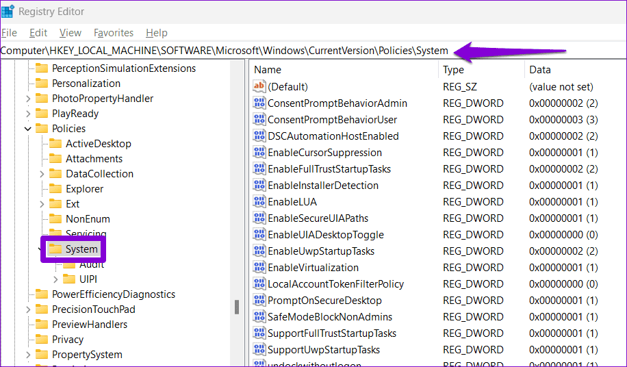627x367 pixels.
Task: Click the EnableSecureUIAPaths DWORD icon
Action: [x=259, y=218]
